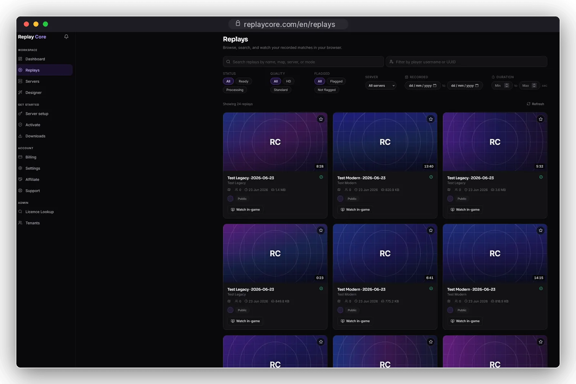Screen dimensions: 576x384
Task: Filter status to Ready
Action: click(x=243, y=81)
